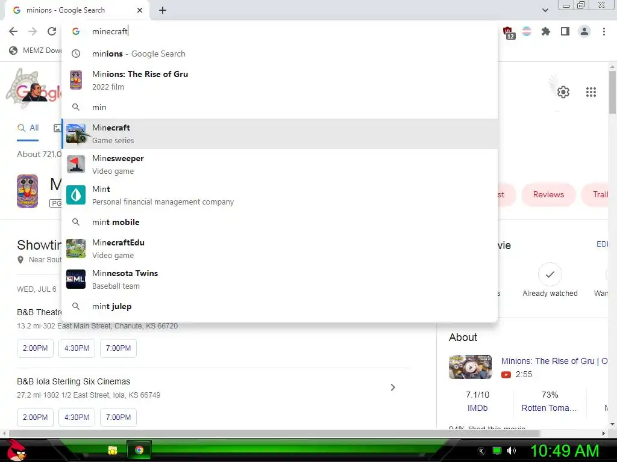
Task: Open the MEMZ bookmark in bookmarks bar
Action: click(36, 51)
